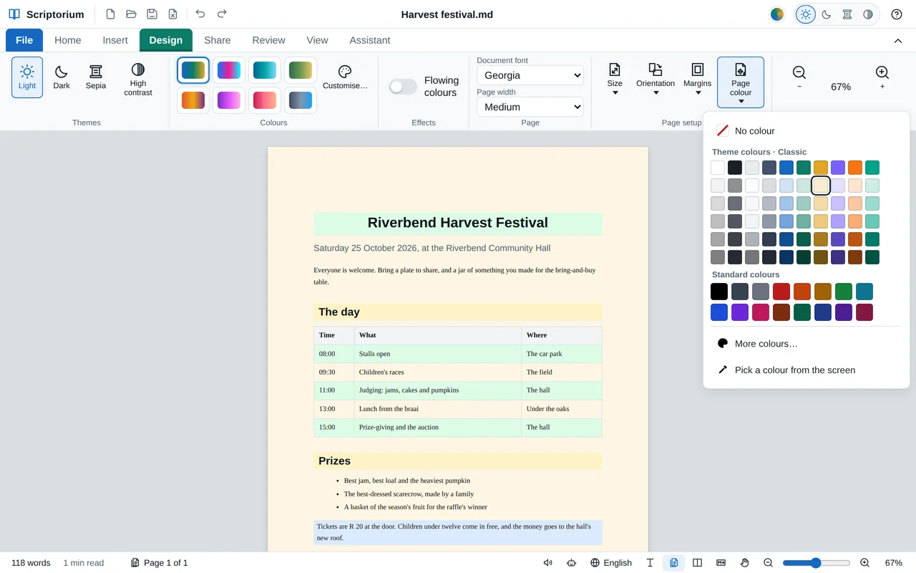Switch to the Insert tab
Image resolution: width=916 pixels, height=573 pixels.
tap(115, 40)
